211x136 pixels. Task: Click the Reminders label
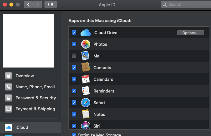pos(104,91)
